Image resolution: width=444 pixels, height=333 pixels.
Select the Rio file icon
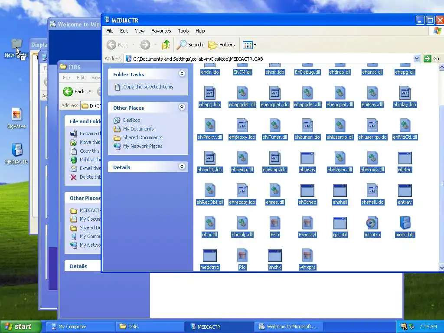tap(242, 255)
